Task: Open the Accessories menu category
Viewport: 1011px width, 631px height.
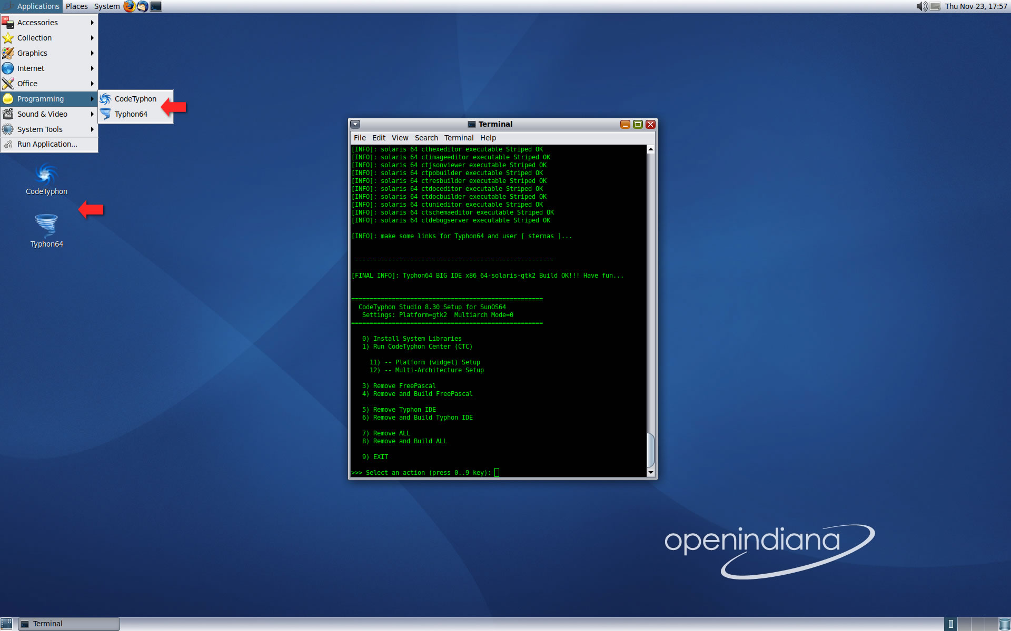Action: click(x=49, y=23)
